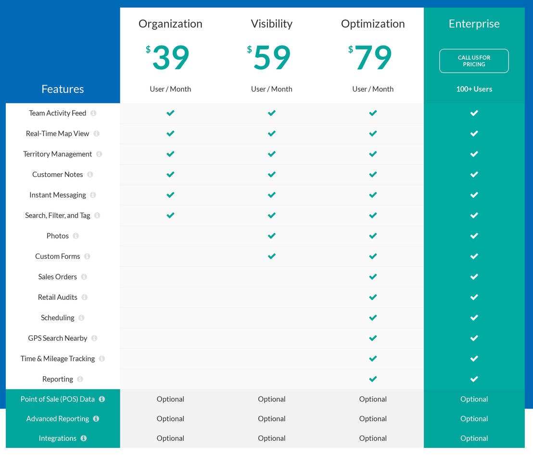Show info icon next to Integrations
The width and height of the screenshot is (533, 459).
84,438
